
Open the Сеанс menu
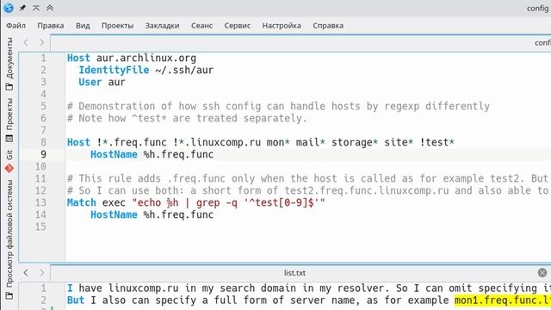pyautogui.click(x=201, y=26)
